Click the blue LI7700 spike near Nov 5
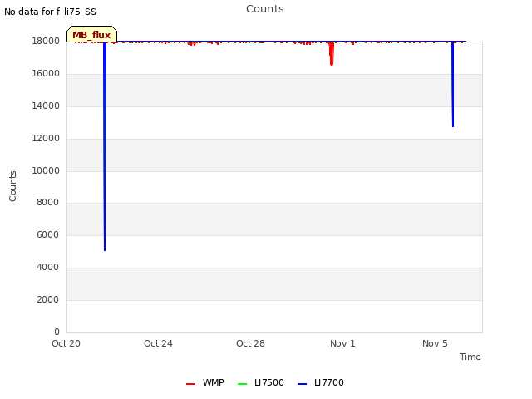Screen dimensions: 532x399 [452, 85]
